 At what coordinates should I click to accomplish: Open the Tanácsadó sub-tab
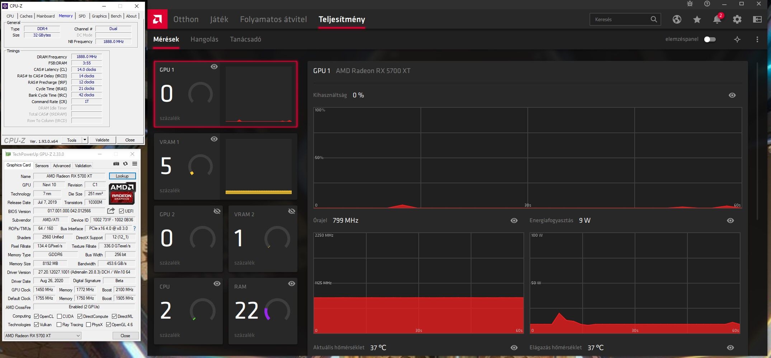pyautogui.click(x=245, y=39)
